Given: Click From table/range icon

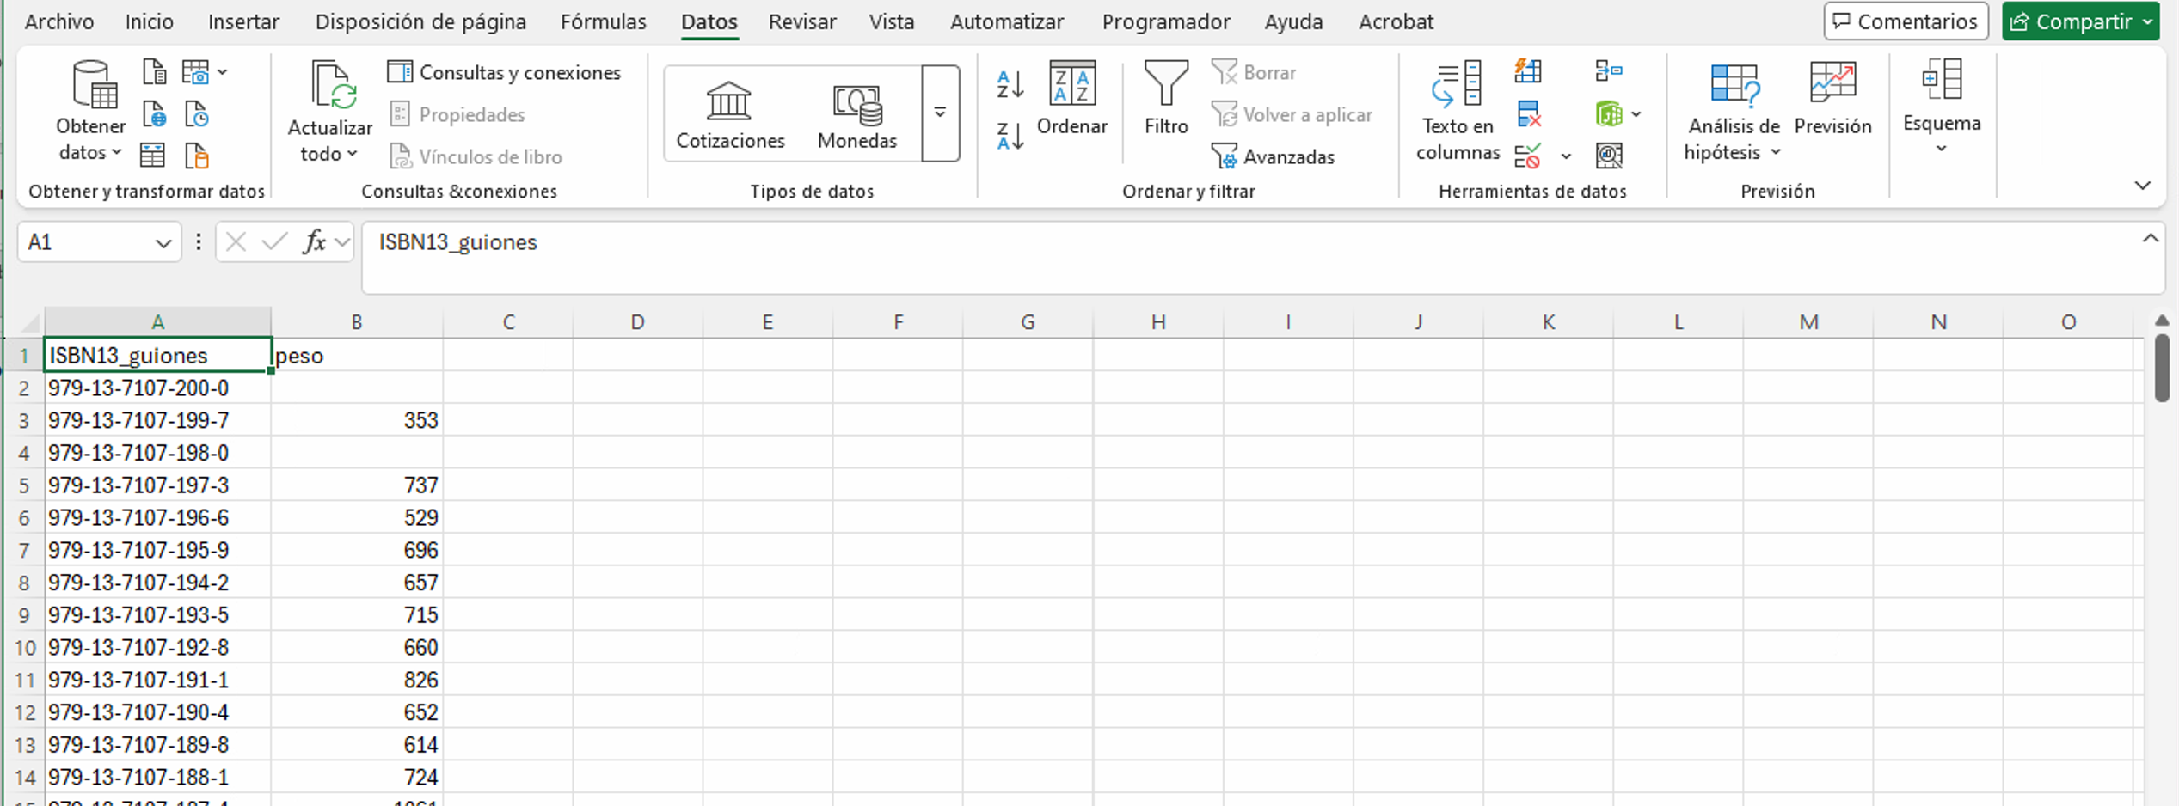Looking at the screenshot, I should point(152,156).
